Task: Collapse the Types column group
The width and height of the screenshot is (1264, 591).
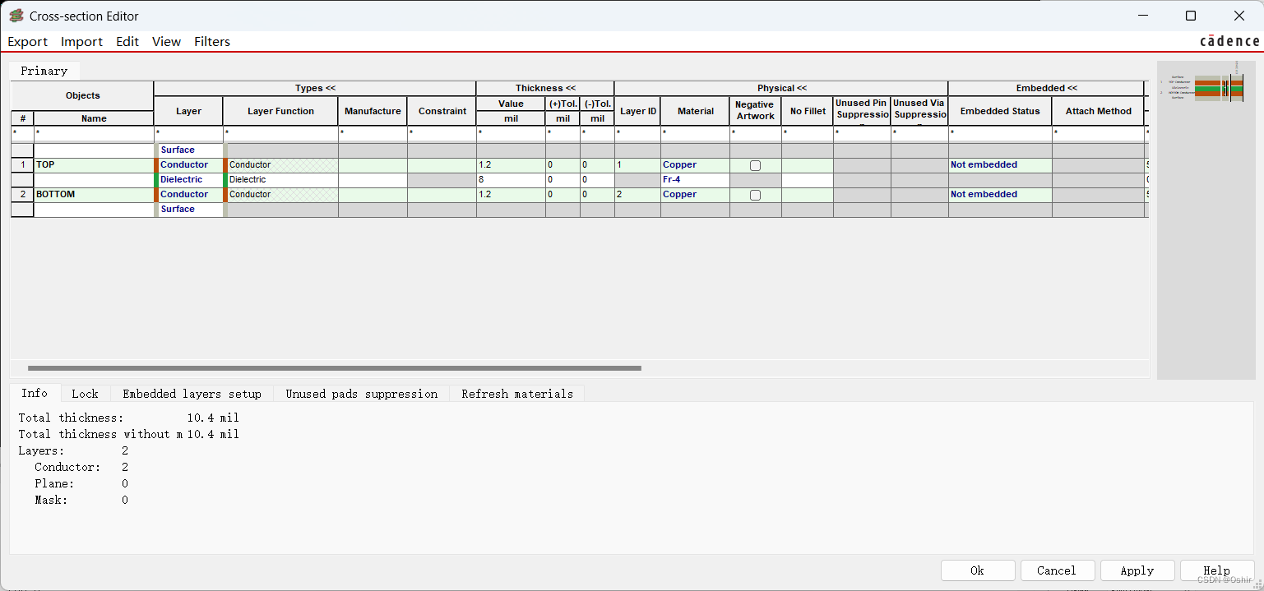Action: coord(315,88)
